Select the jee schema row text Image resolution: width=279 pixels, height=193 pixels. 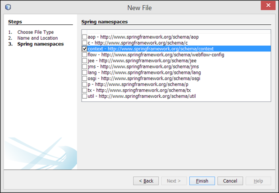pyautogui.click(x=142, y=61)
